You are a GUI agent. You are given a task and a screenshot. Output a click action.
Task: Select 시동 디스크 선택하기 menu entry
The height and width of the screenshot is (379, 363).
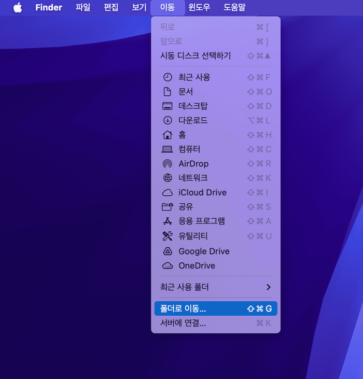[x=216, y=56]
